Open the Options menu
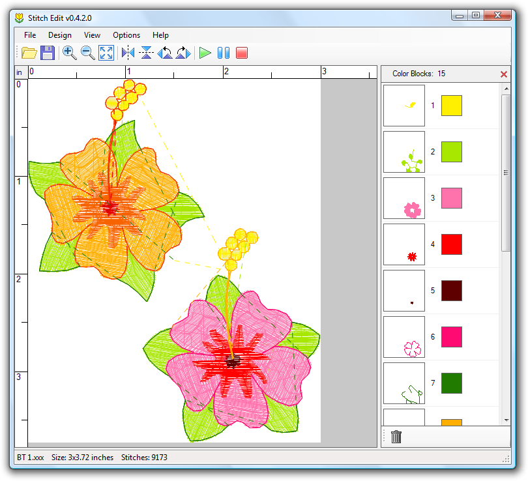The image size is (528, 481). tap(126, 35)
